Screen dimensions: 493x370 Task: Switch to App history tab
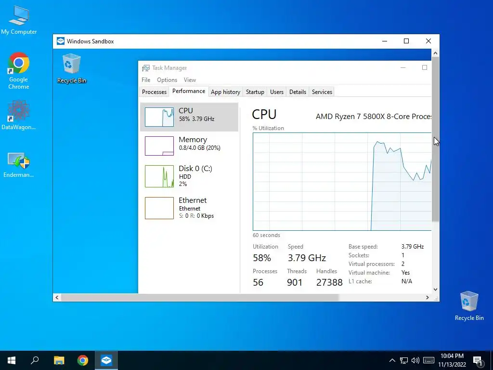[225, 92]
